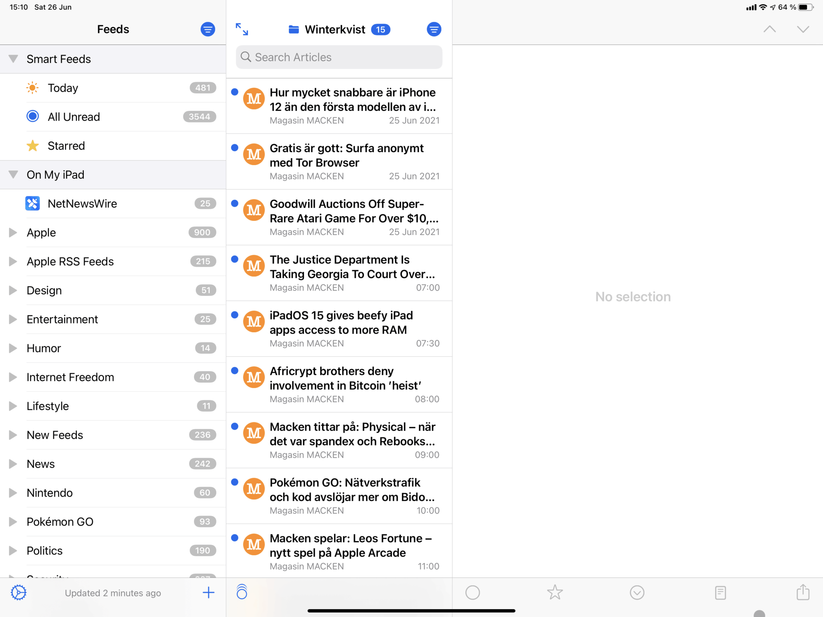Select the Pokémon GO folder label
The height and width of the screenshot is (617, 823).
click(60, 522)
